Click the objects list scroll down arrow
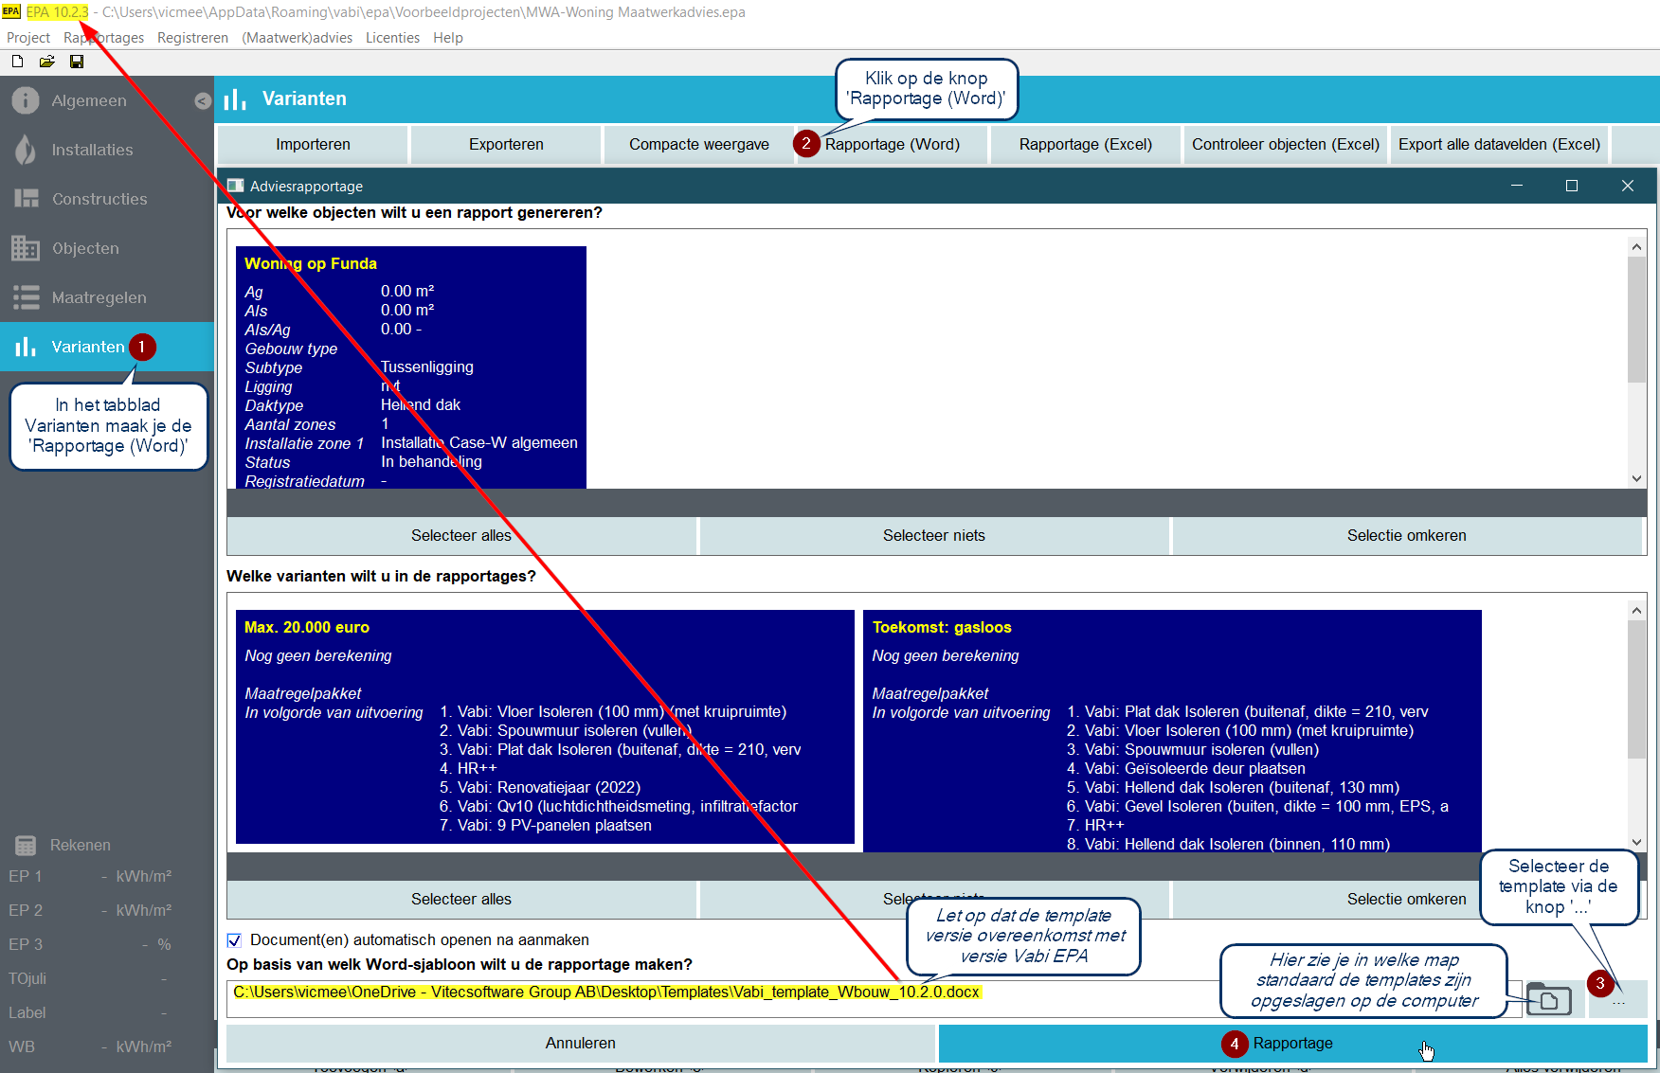Screen dimensions: 1660x1073 click(x=1636, y=478)
